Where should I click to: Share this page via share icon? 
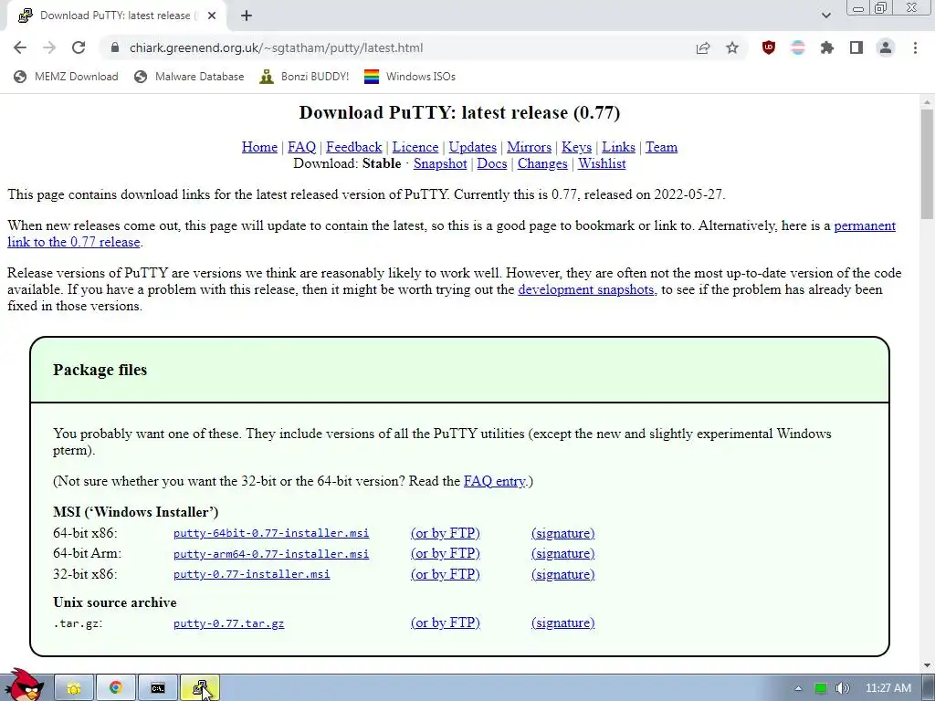pyautogui.click(x=703, y=47)
